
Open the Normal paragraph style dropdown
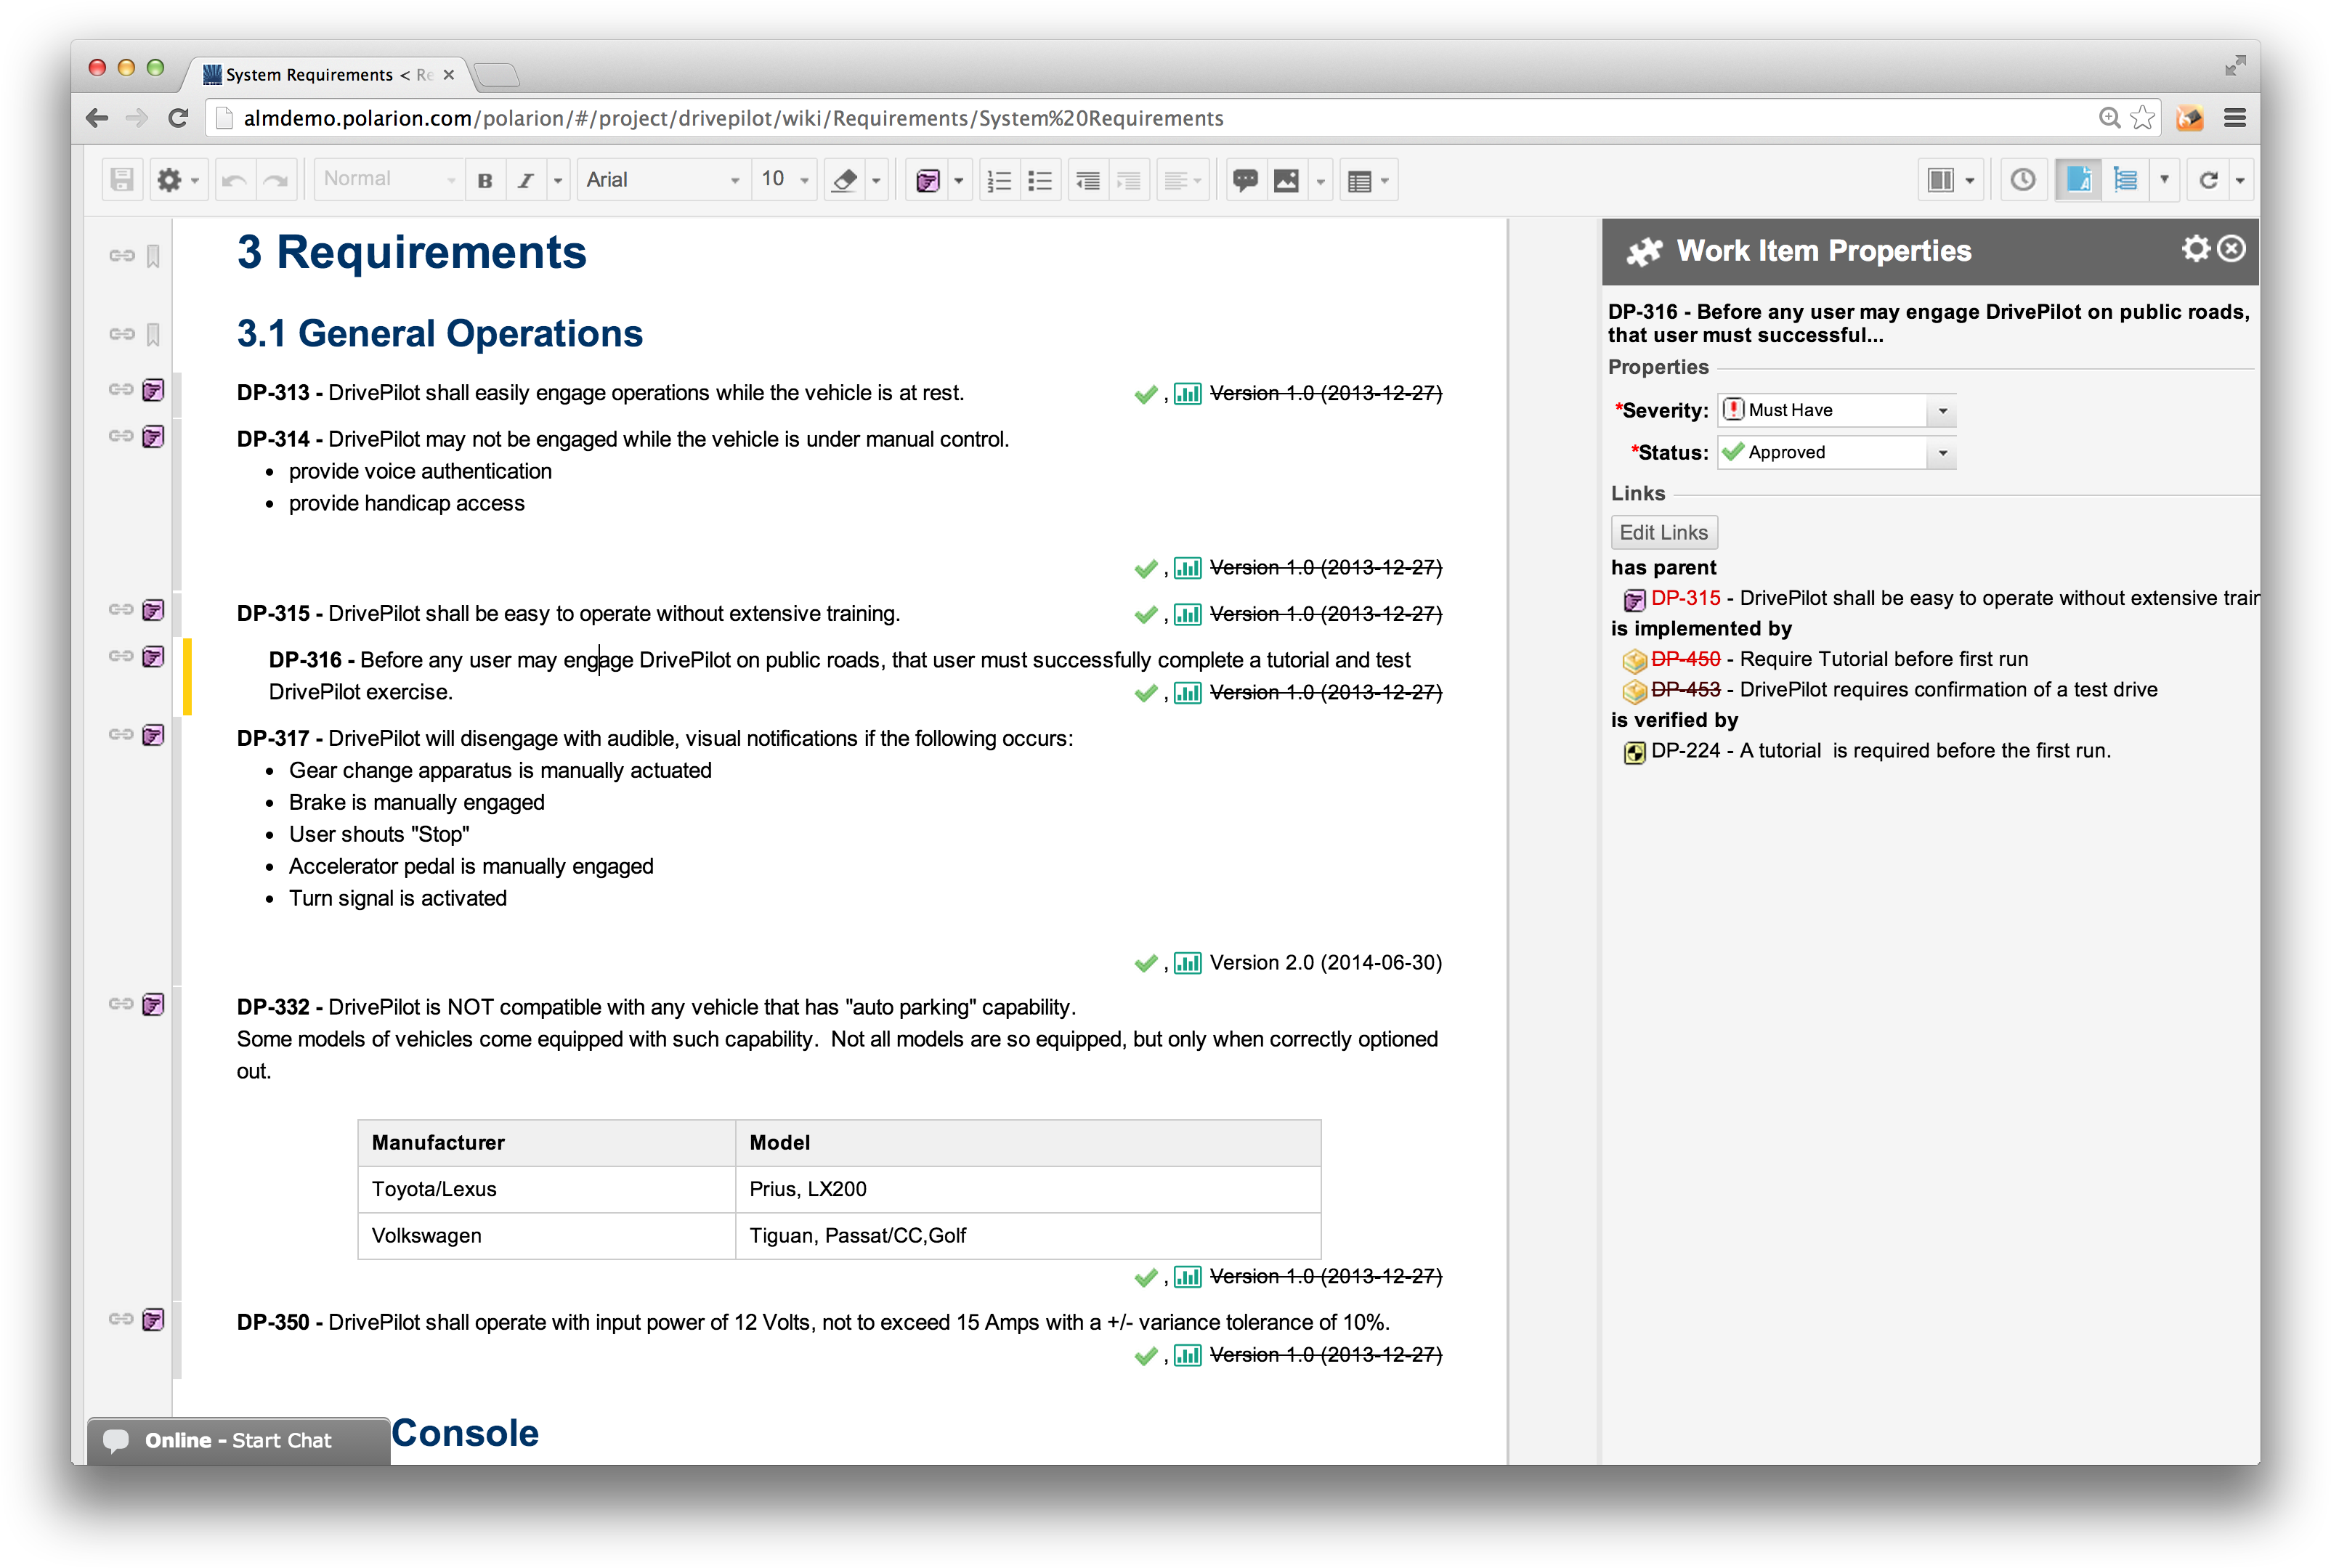(389, 180)
